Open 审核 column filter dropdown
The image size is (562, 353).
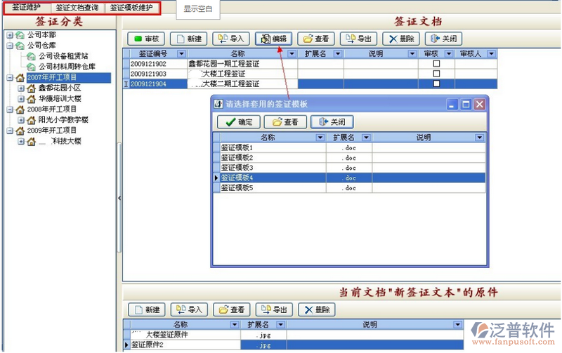(x=449, y=54)
